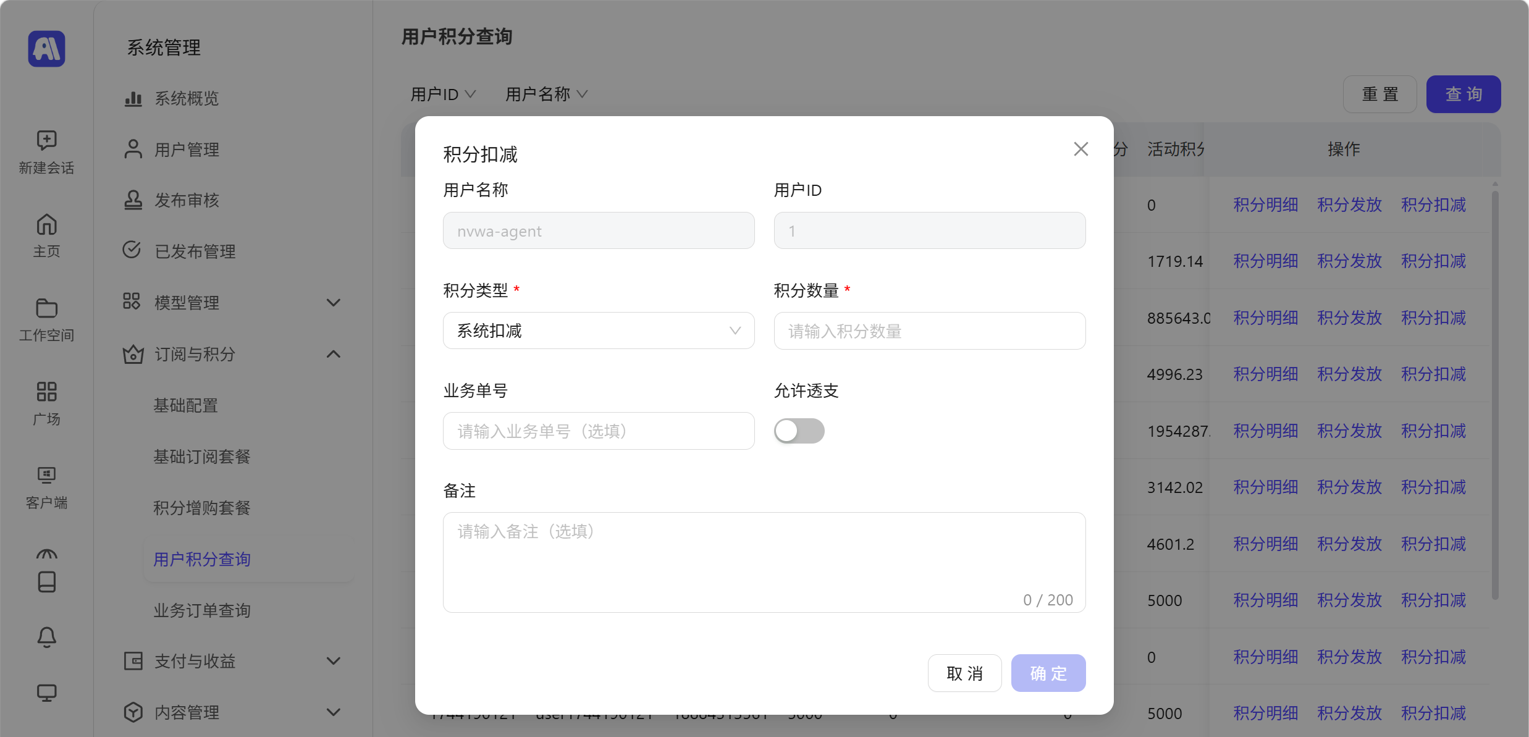The width and height of the screenshot is (1529, 737).
Task: Expand the 支付与收益 menu chevron
Action: tap(334, 661)
